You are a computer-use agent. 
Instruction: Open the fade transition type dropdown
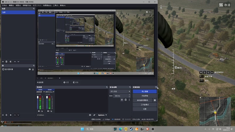tap(120, 91)
